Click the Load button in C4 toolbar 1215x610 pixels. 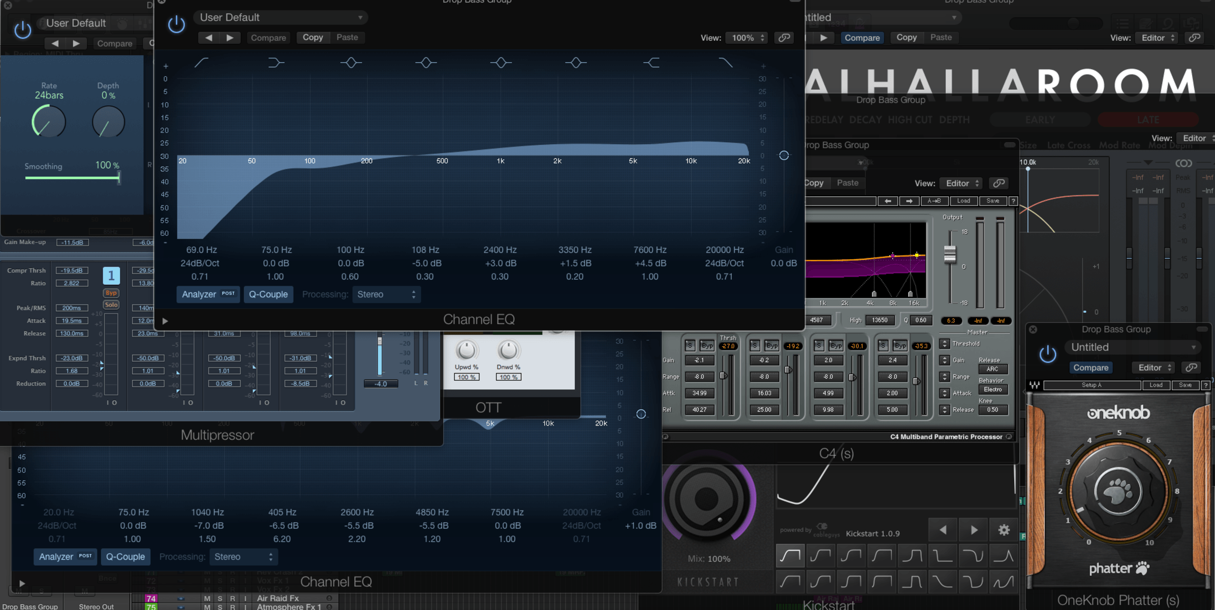click(x=963, y=201)
